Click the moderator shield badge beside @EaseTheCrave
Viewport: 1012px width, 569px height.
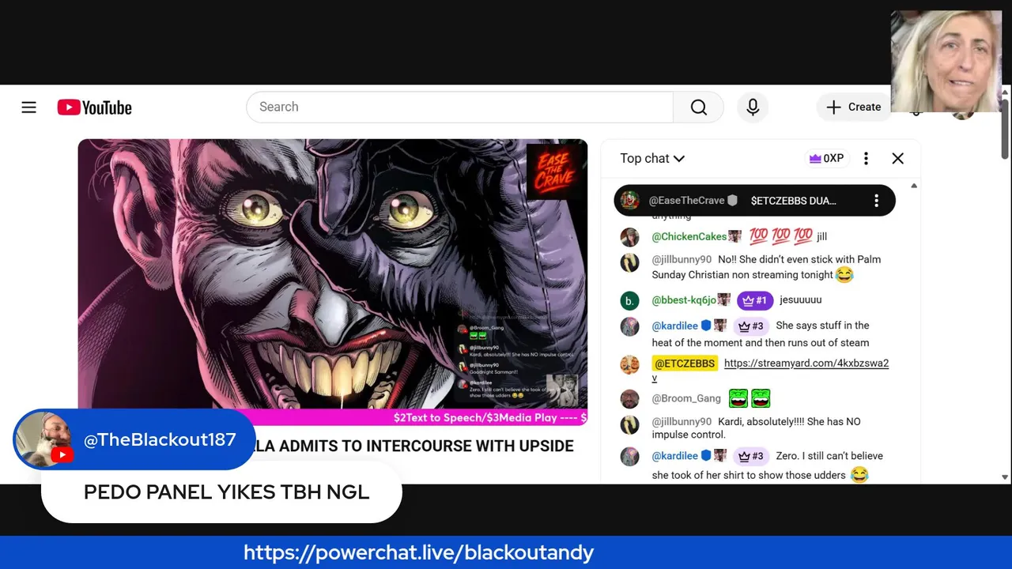(732, 201)
